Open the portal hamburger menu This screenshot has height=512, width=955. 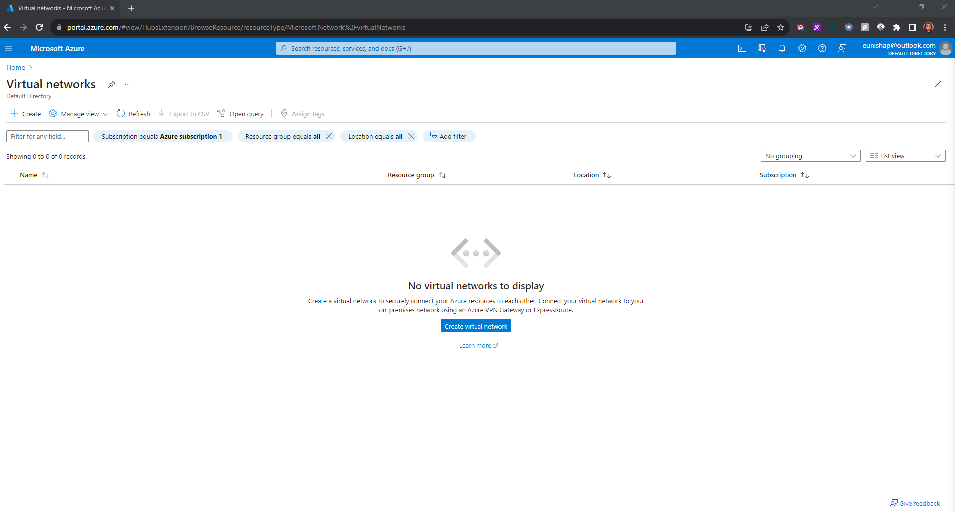(x=8, y=48)
